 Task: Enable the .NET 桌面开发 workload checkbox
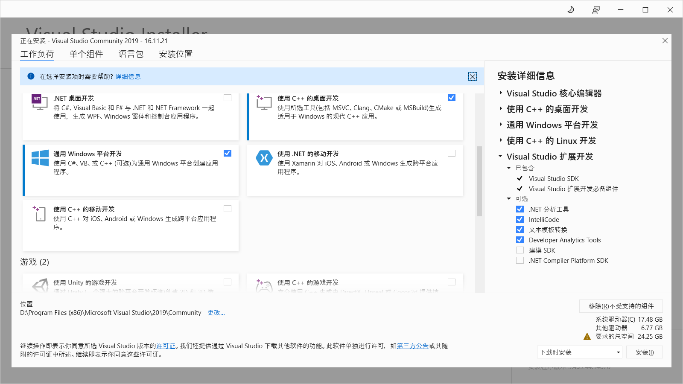click(x=228, y=98)
